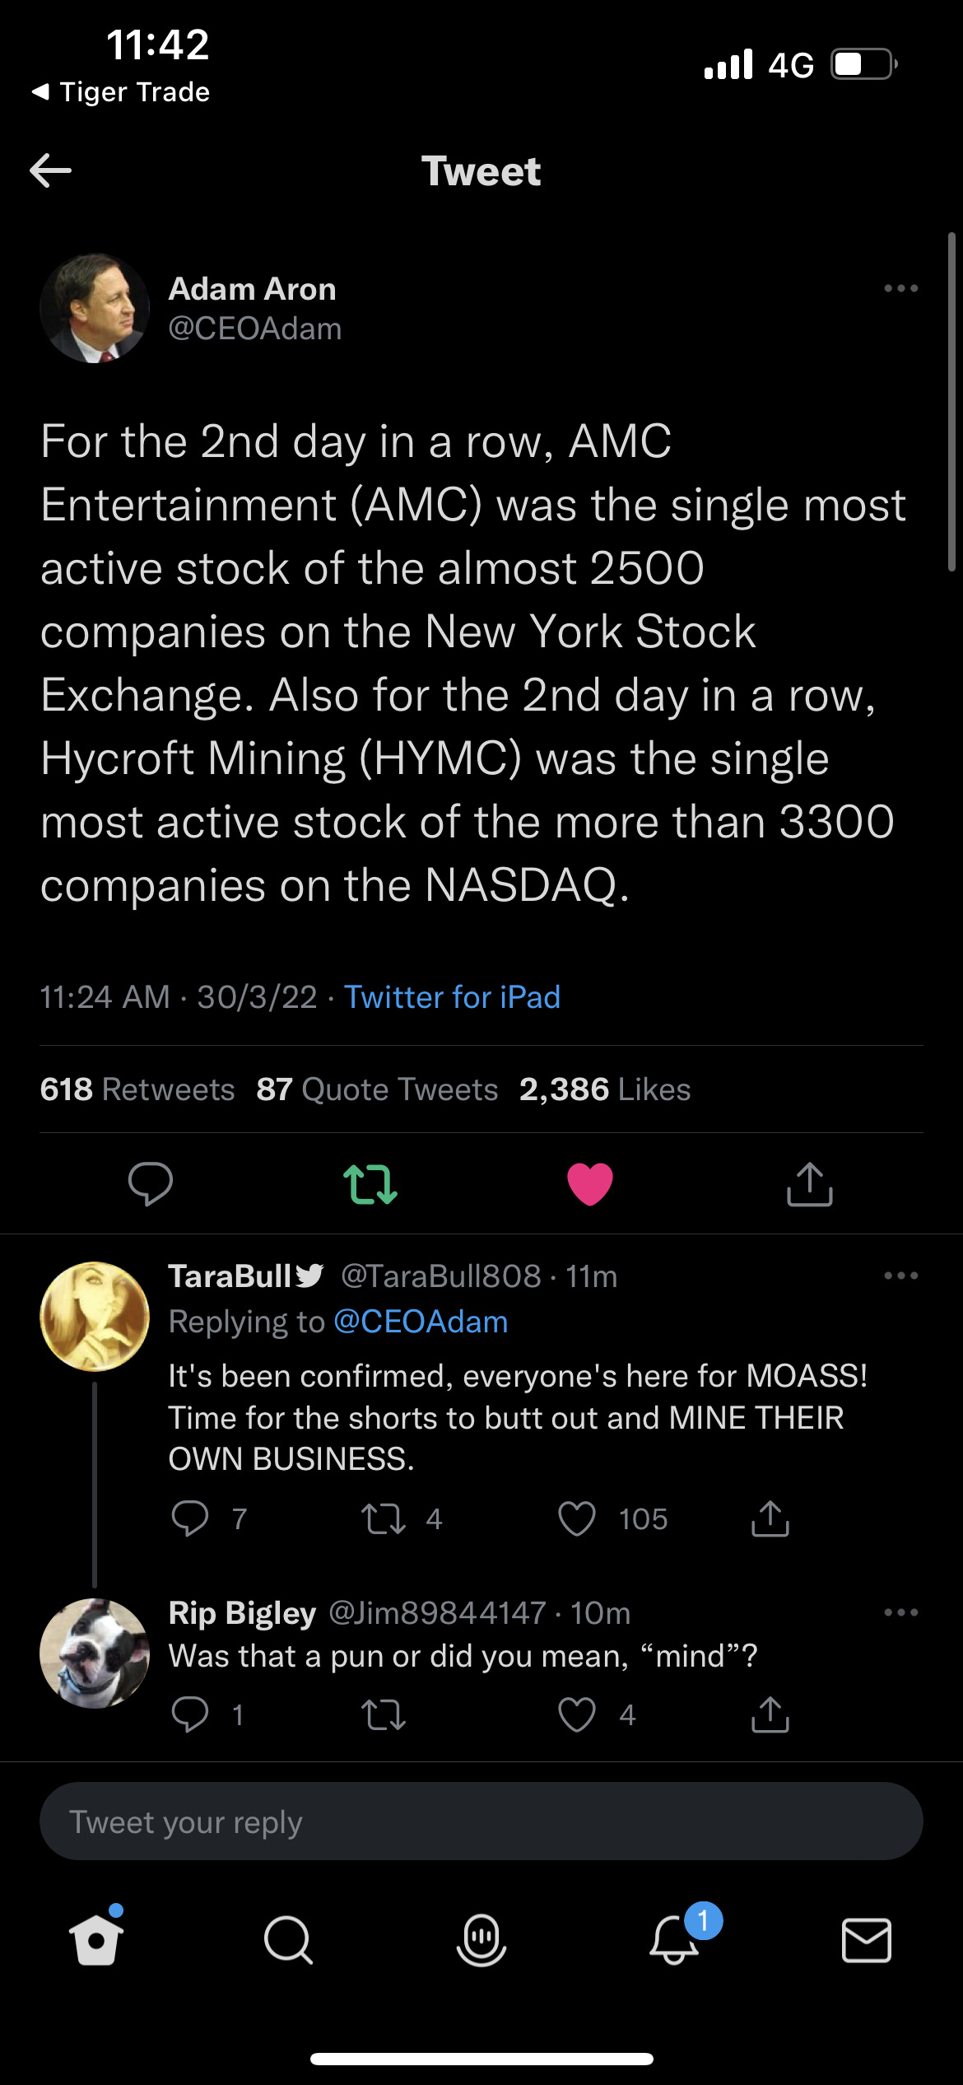
Task: Open Notifications bell with badge
Action: [675, 1940]
